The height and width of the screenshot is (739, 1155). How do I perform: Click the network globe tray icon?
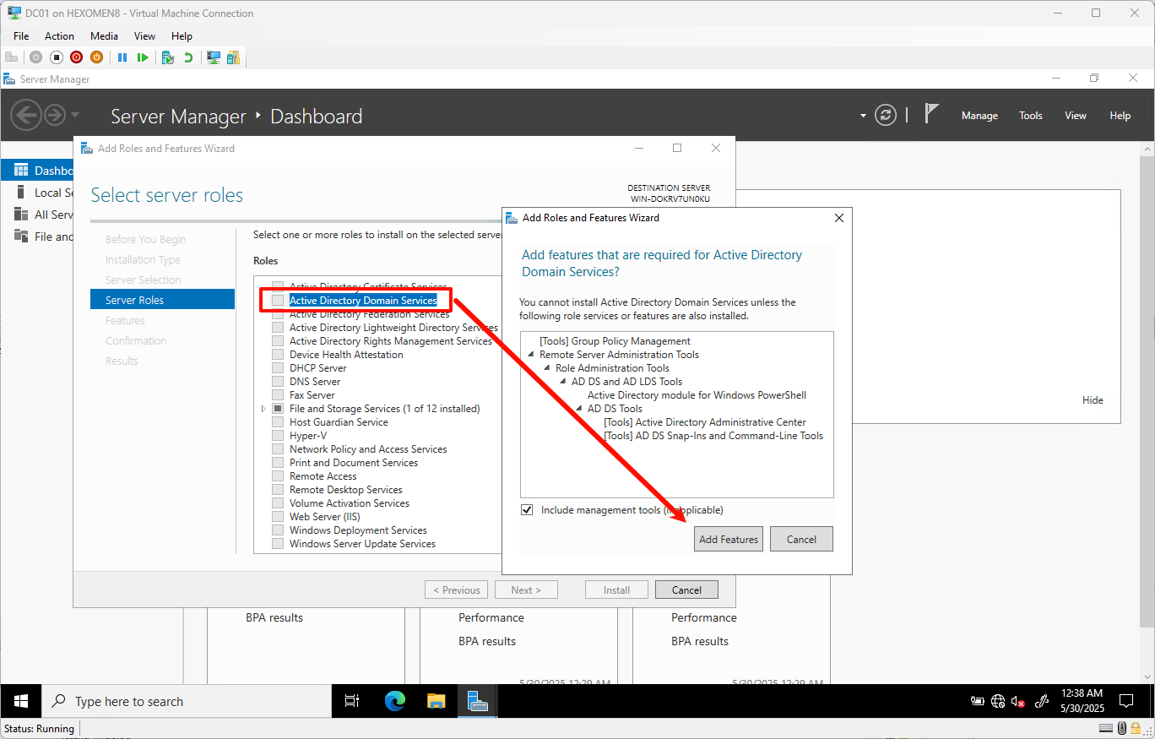click(x=998, y=701)
